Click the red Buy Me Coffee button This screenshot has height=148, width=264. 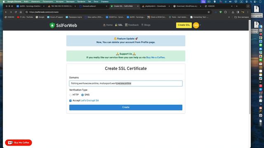click(19, 143)
